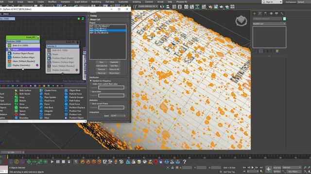Viewport: 311px width, 174px height.
Task: Click the Duplicate shape button
Action: [114, 62]
